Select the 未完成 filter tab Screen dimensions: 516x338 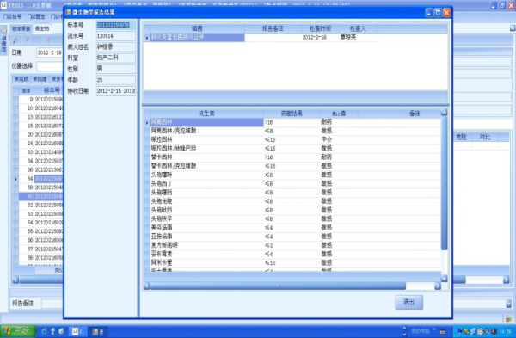tap(21, 79)
